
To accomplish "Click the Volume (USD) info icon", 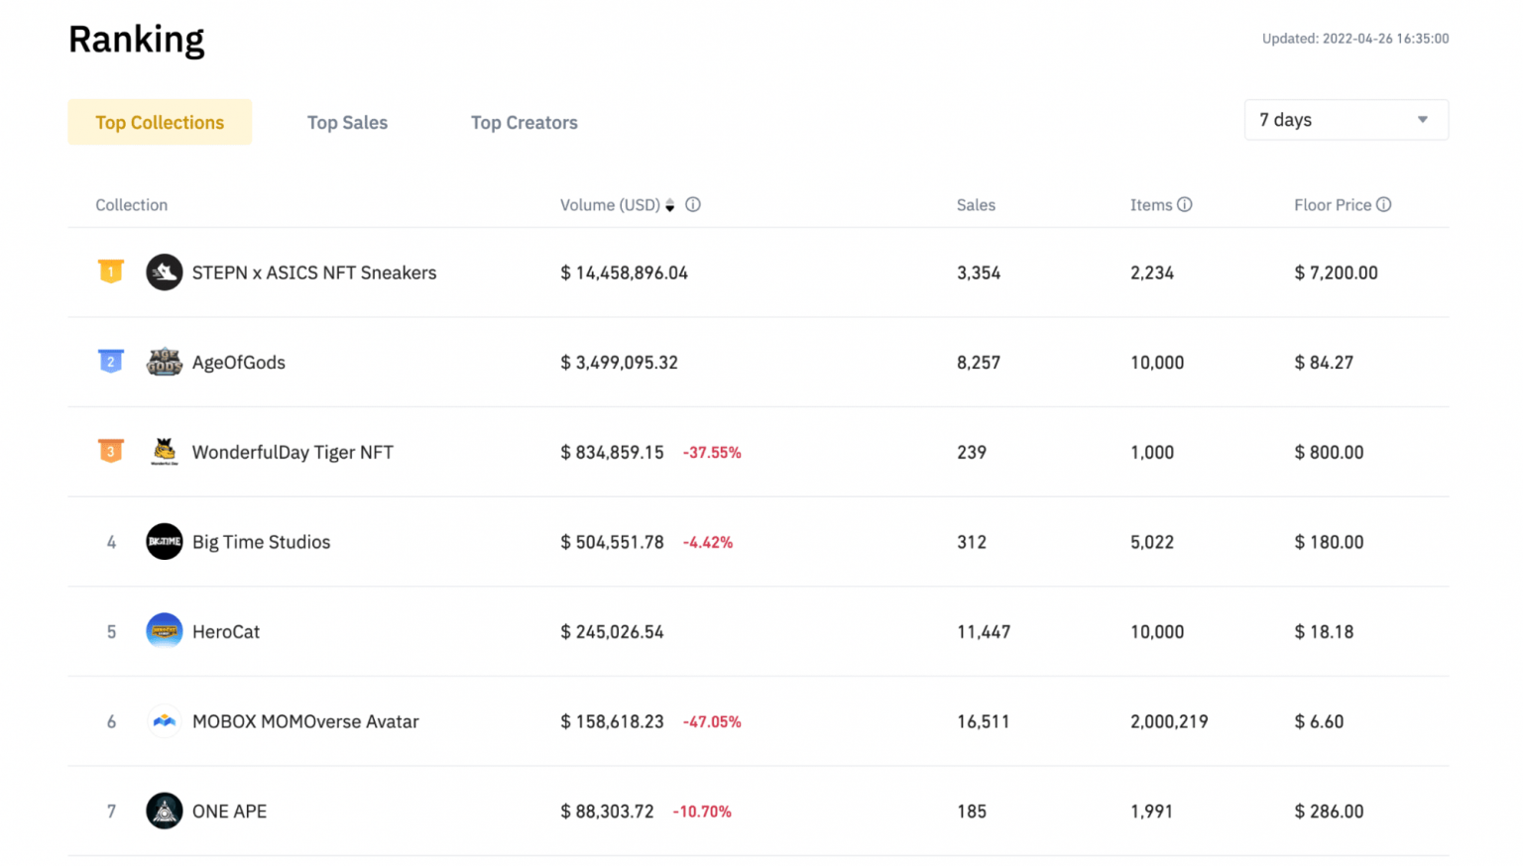I will click(x=692, y=204).
